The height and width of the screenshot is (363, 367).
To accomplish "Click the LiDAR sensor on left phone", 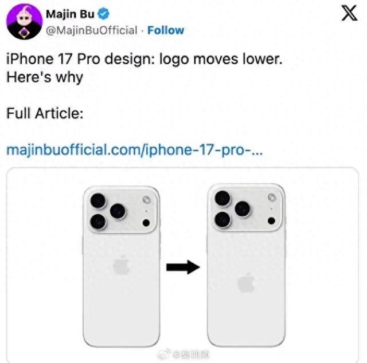I will click(x=146, y=223).
